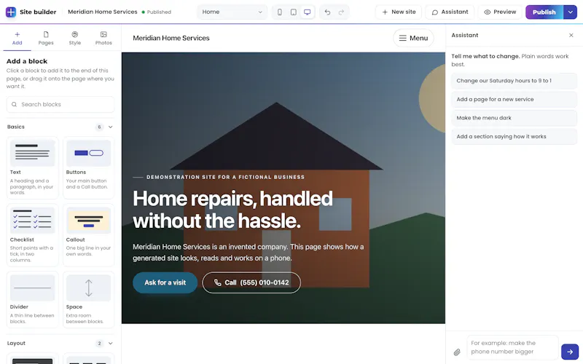The width and height of the screenshot is (583, 364).
Task: Click the Meridian Home Services name in toolbar
Action: (x=103, y=12)
